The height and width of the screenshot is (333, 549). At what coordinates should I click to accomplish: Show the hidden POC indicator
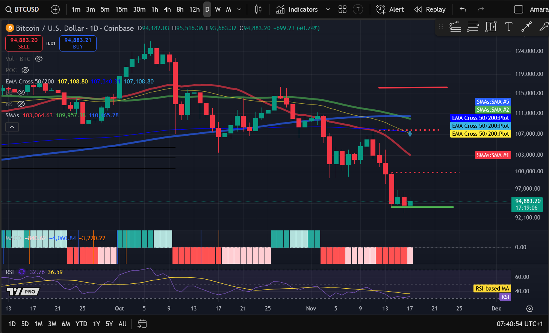pos(25,70)
